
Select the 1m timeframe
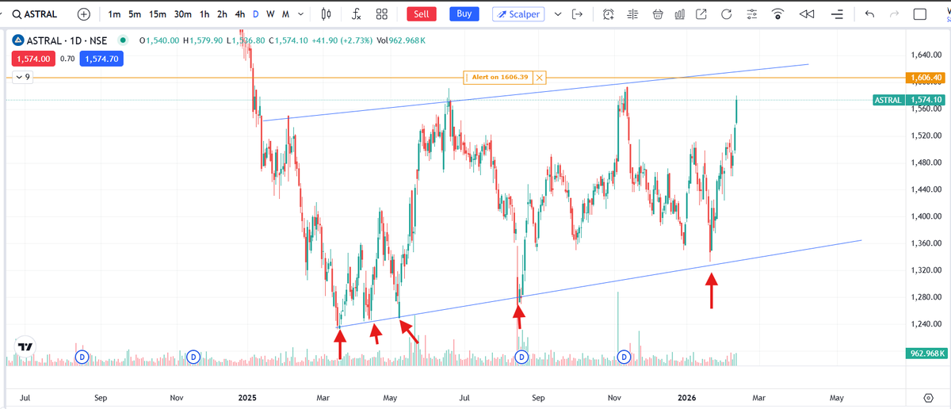[x=115, y=14]
